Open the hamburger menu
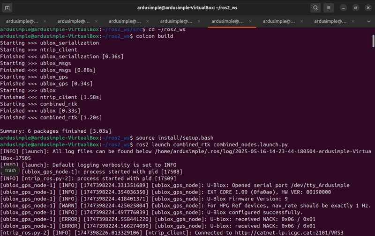Image resolution: width=375 pixels, height=236 pixels. [329, 8]
